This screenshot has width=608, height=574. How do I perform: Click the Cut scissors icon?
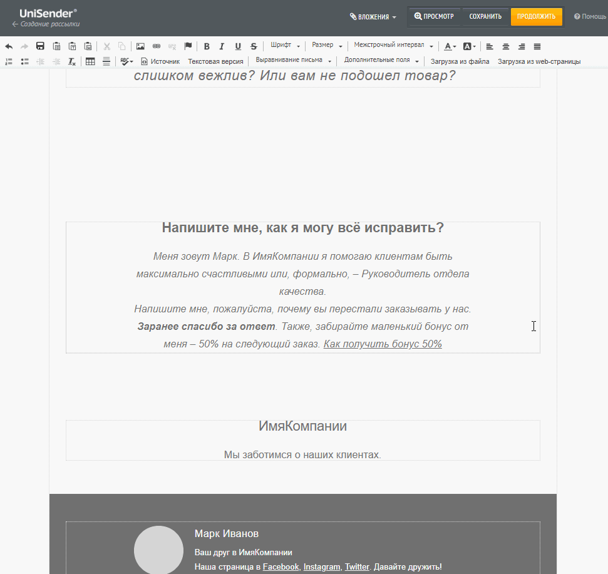coord(107,46)
